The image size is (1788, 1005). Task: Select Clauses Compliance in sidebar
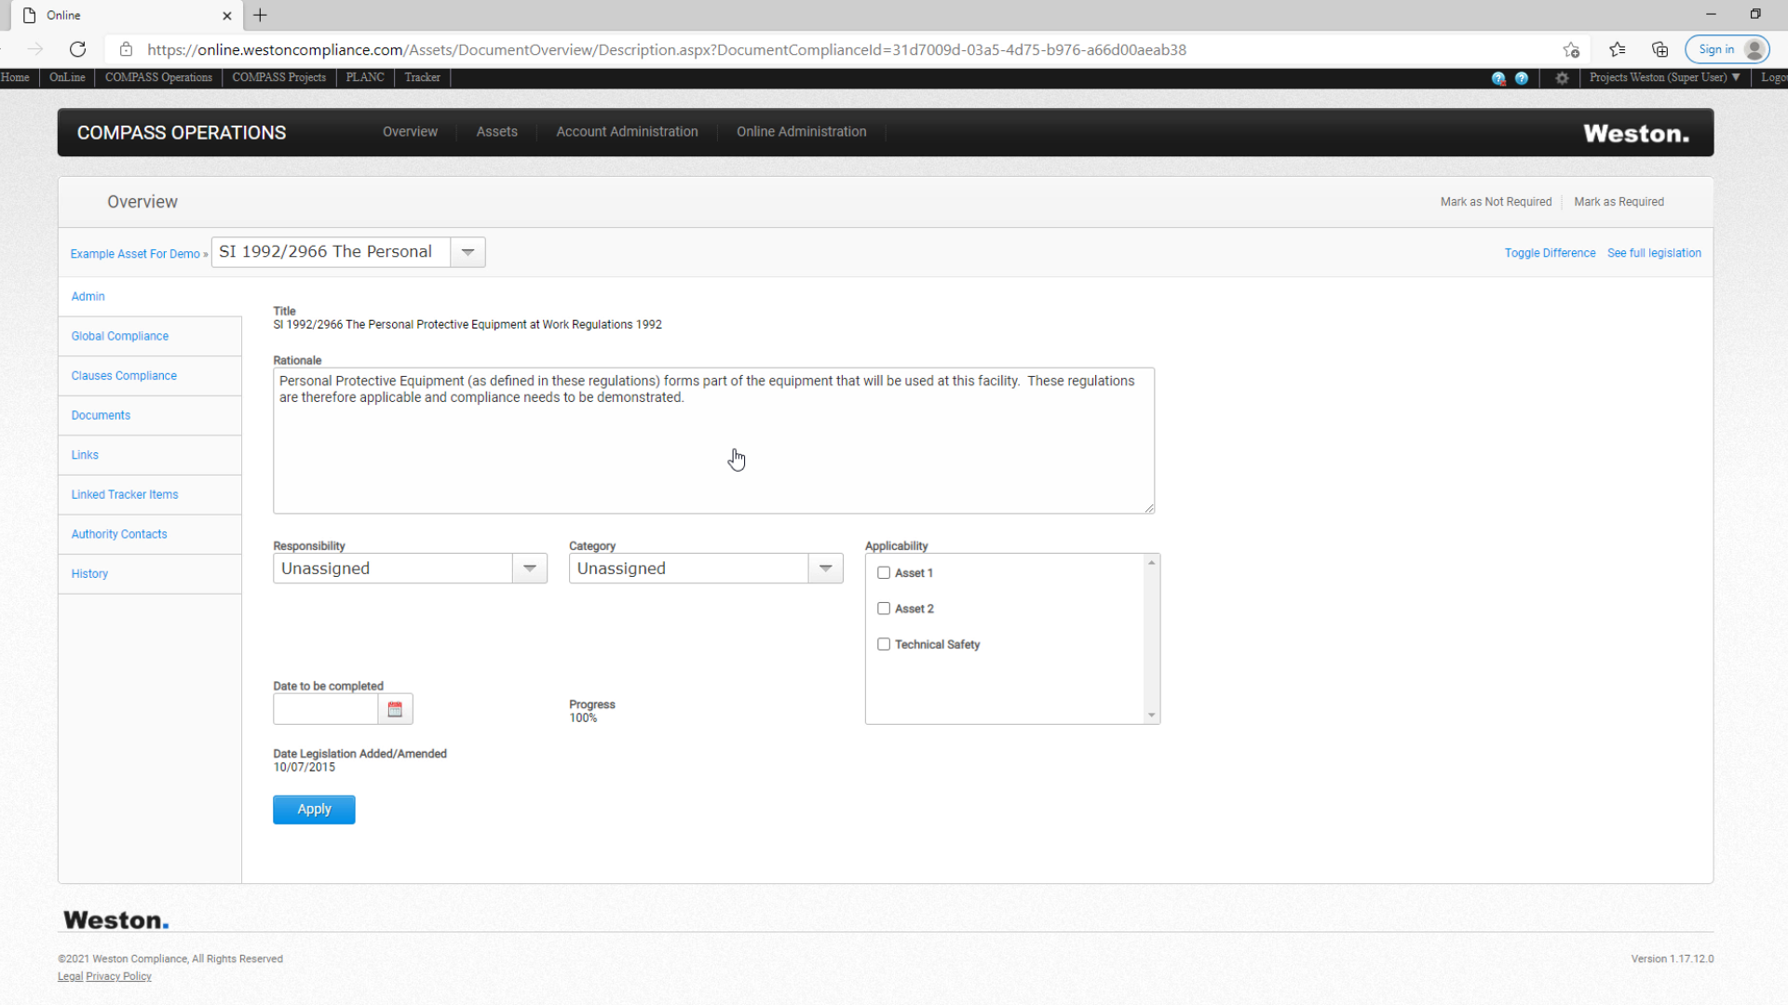(124, 376)
